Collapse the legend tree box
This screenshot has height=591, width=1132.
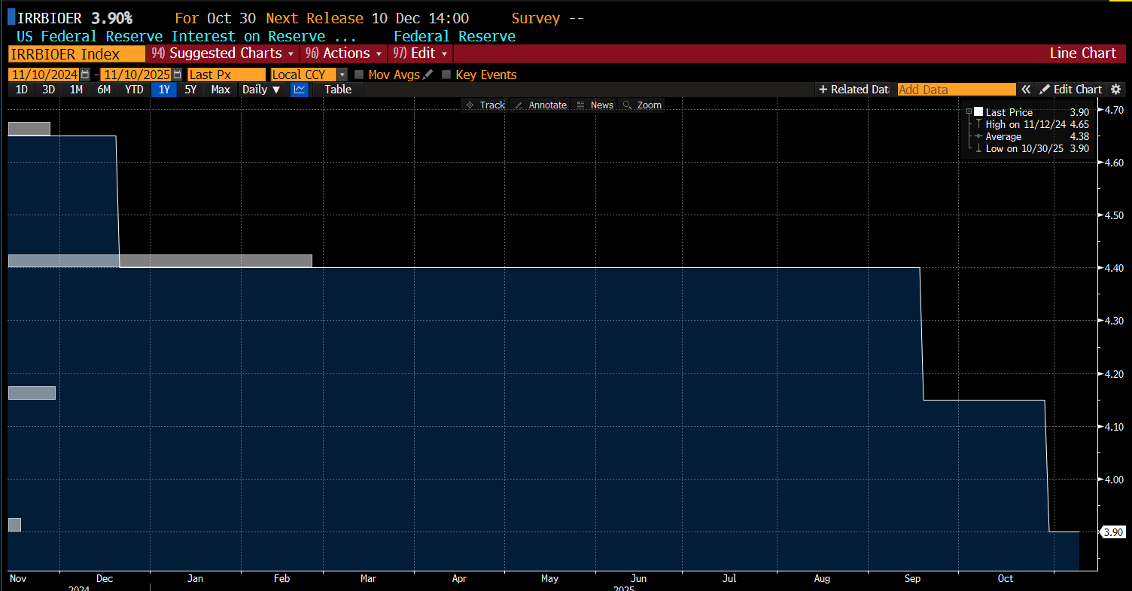pos(969,112)
